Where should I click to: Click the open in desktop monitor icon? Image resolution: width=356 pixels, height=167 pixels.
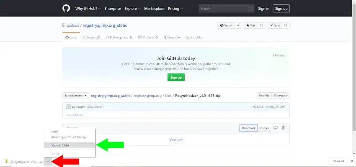[276, 128]
